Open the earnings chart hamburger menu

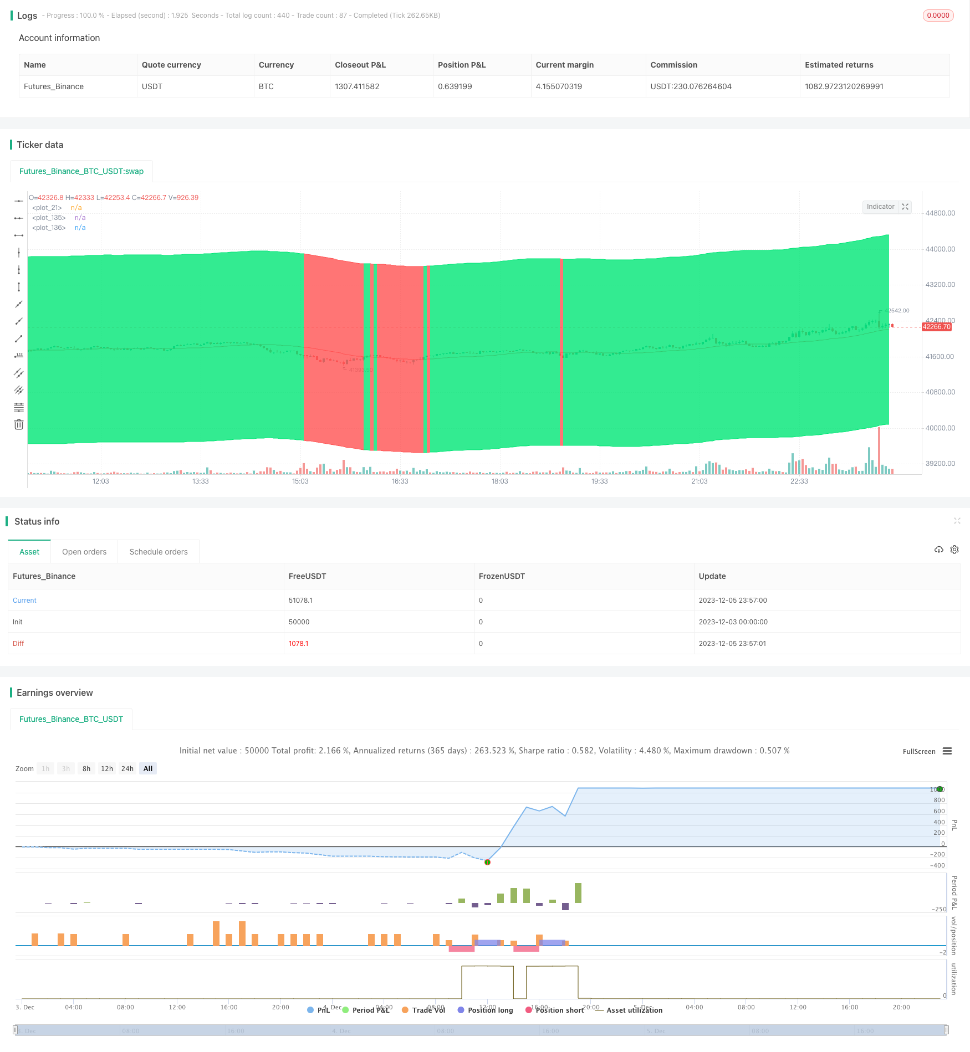947,751
